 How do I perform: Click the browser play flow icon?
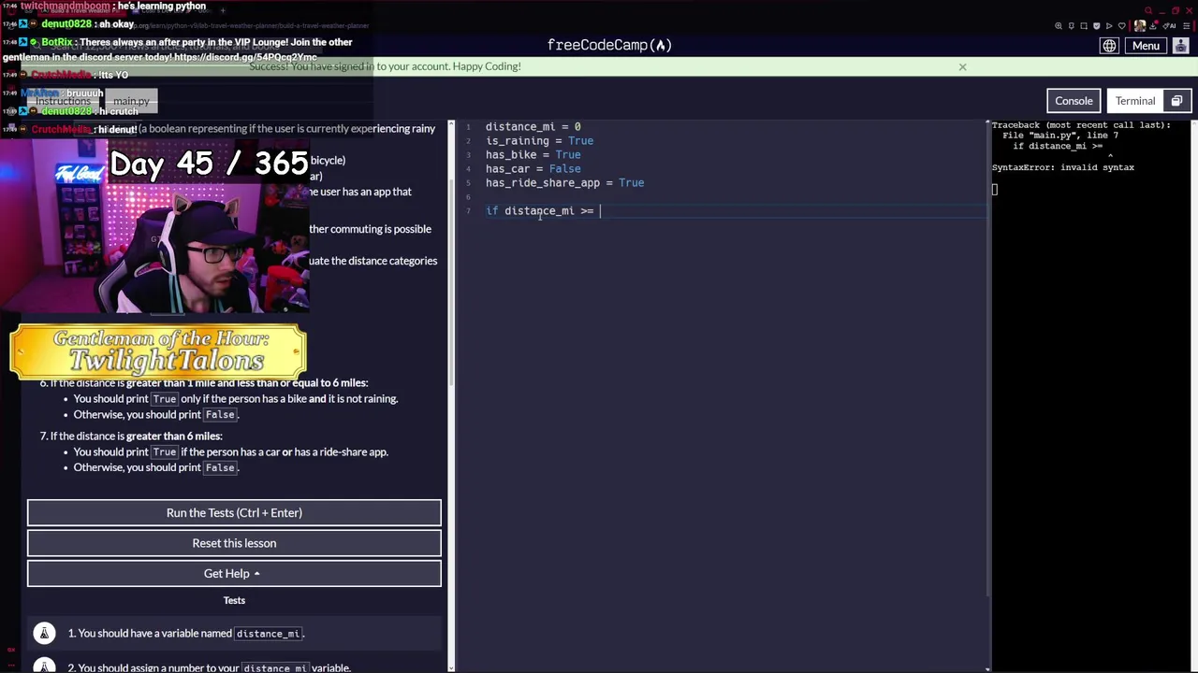[1109, 26]
